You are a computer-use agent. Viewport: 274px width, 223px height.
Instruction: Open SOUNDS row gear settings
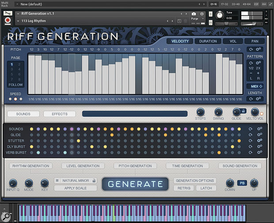click(x=259, y=129)
